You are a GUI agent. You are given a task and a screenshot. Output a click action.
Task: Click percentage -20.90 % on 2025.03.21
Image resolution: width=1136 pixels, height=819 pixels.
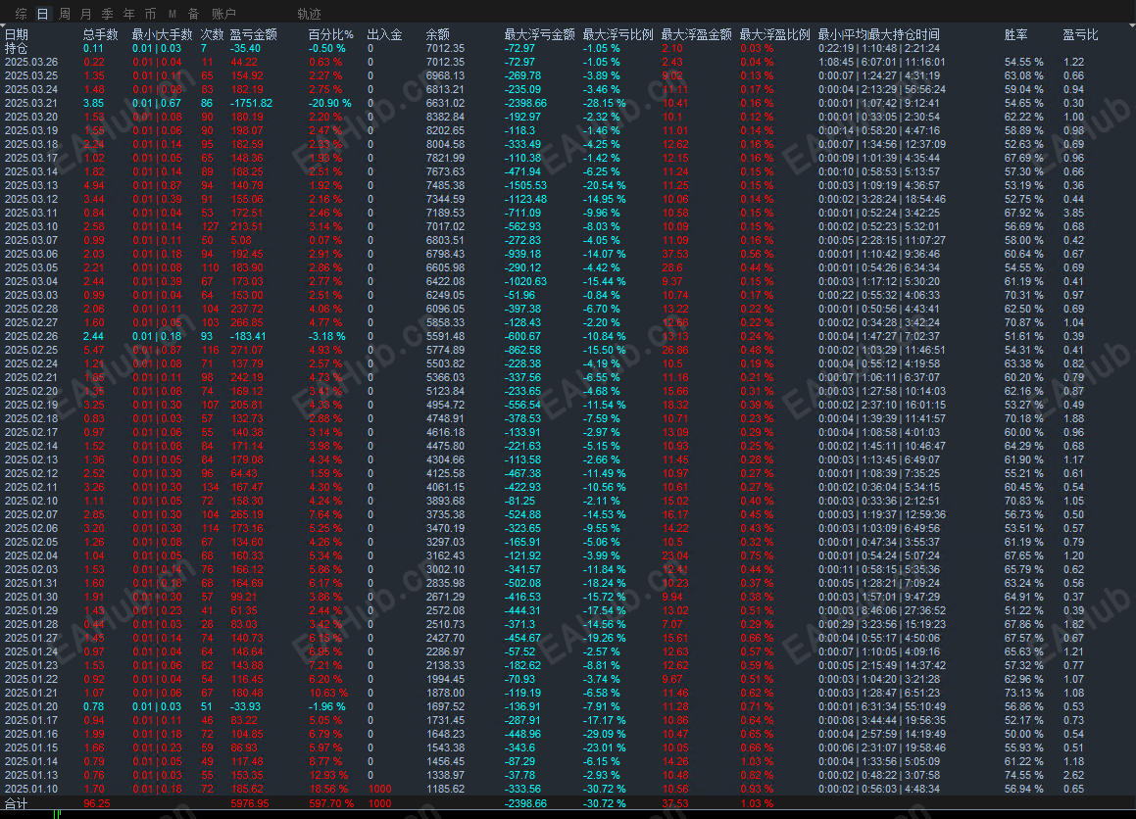pyautogui.click(x=329, y=103)
